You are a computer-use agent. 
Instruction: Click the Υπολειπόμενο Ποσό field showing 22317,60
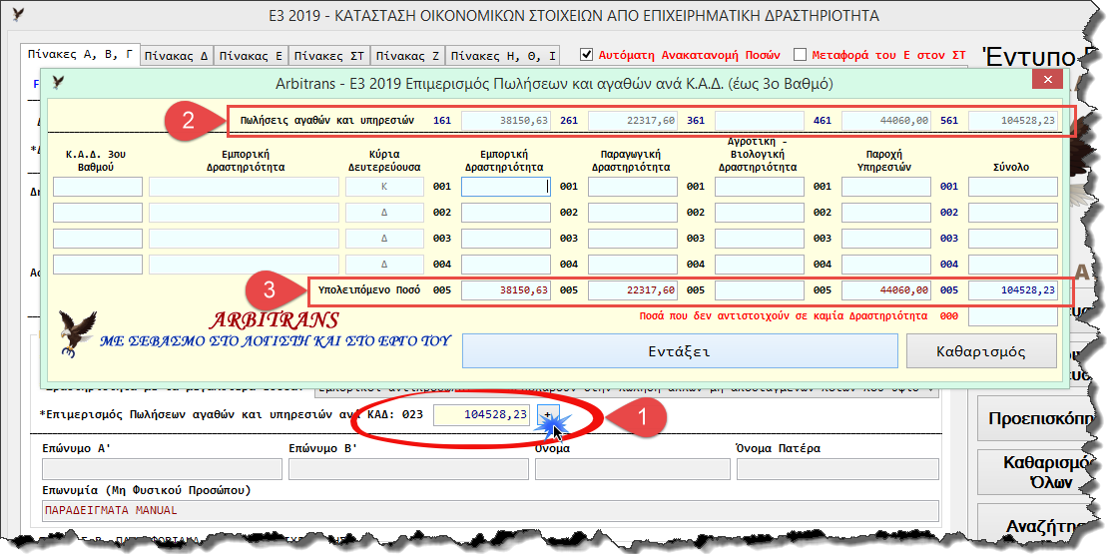(633, 290)
